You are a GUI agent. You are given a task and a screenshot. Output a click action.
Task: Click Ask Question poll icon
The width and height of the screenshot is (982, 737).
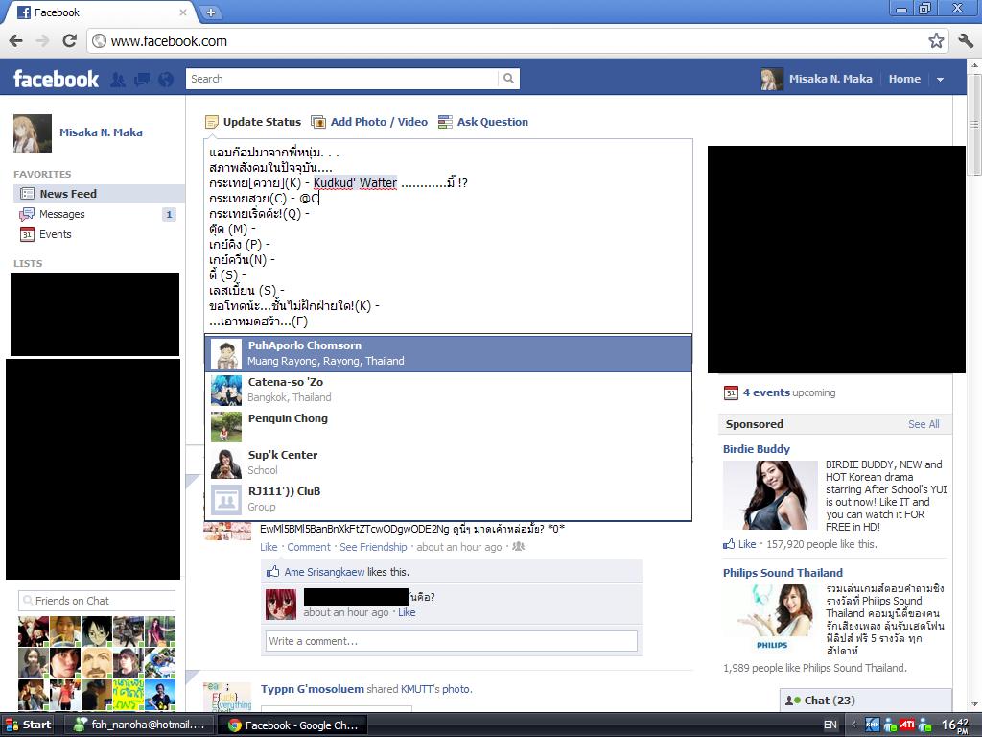point(445,122)
